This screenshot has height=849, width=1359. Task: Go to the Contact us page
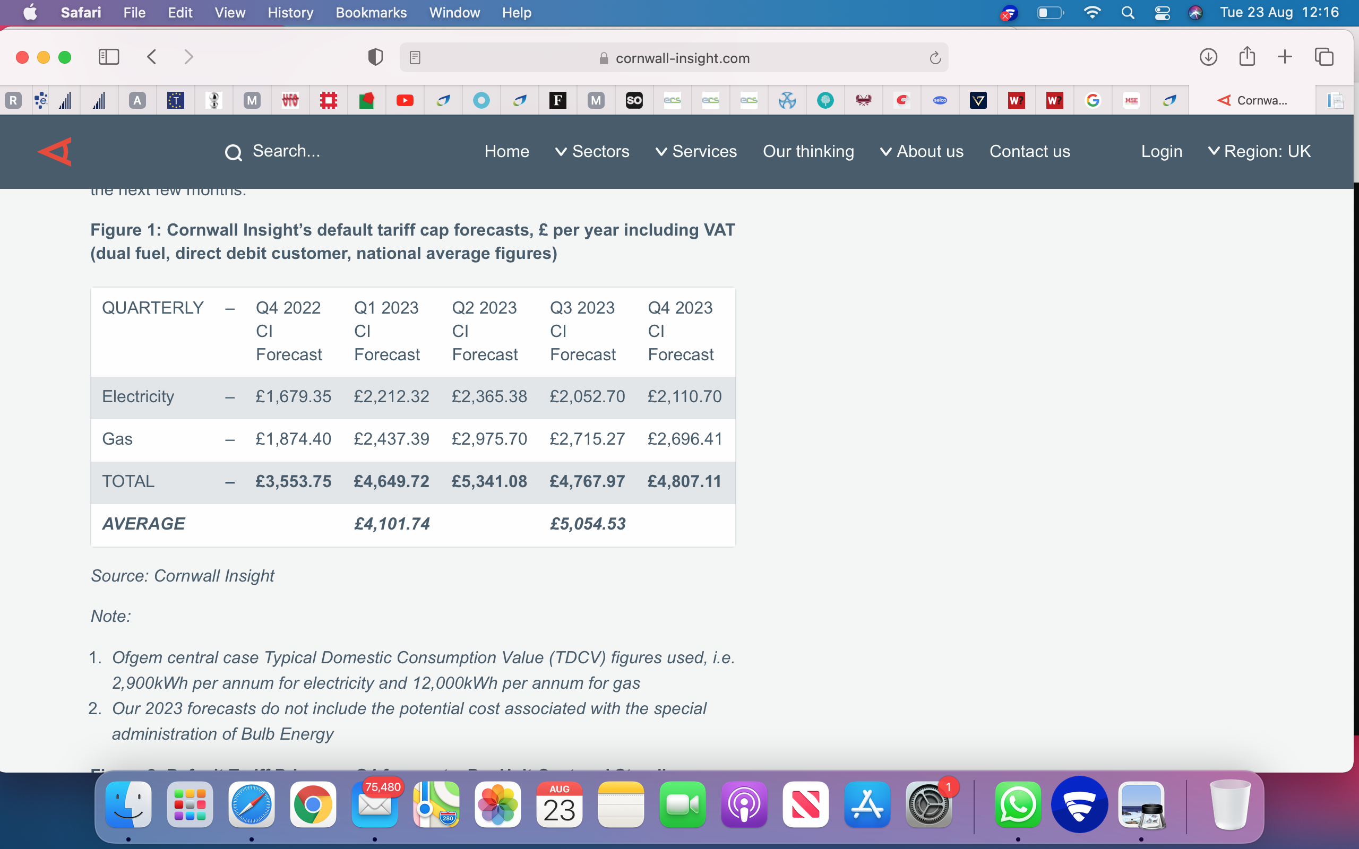(x=1029, y=152)
